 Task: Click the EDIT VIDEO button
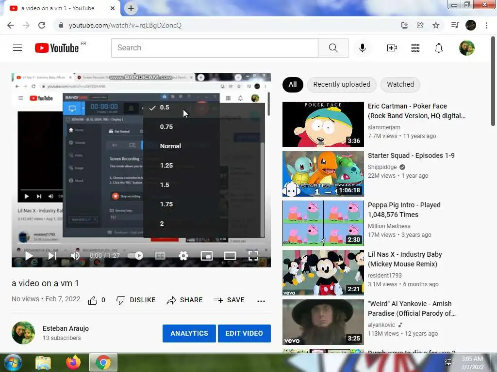coord(244,333)
